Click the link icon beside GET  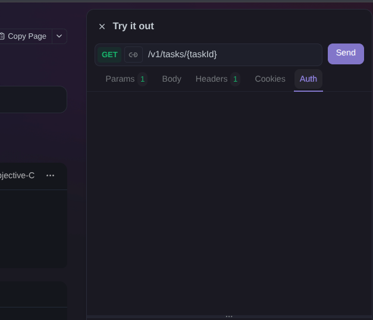[133, 55]
